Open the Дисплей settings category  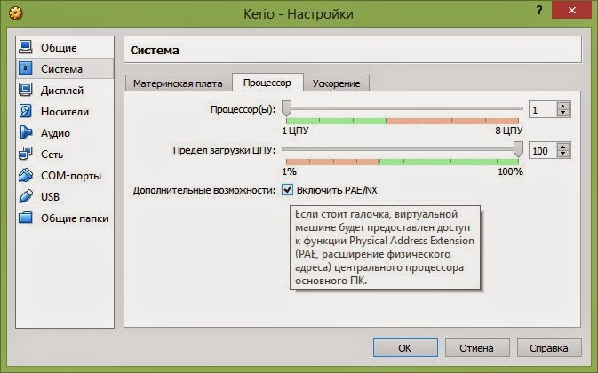65,91
